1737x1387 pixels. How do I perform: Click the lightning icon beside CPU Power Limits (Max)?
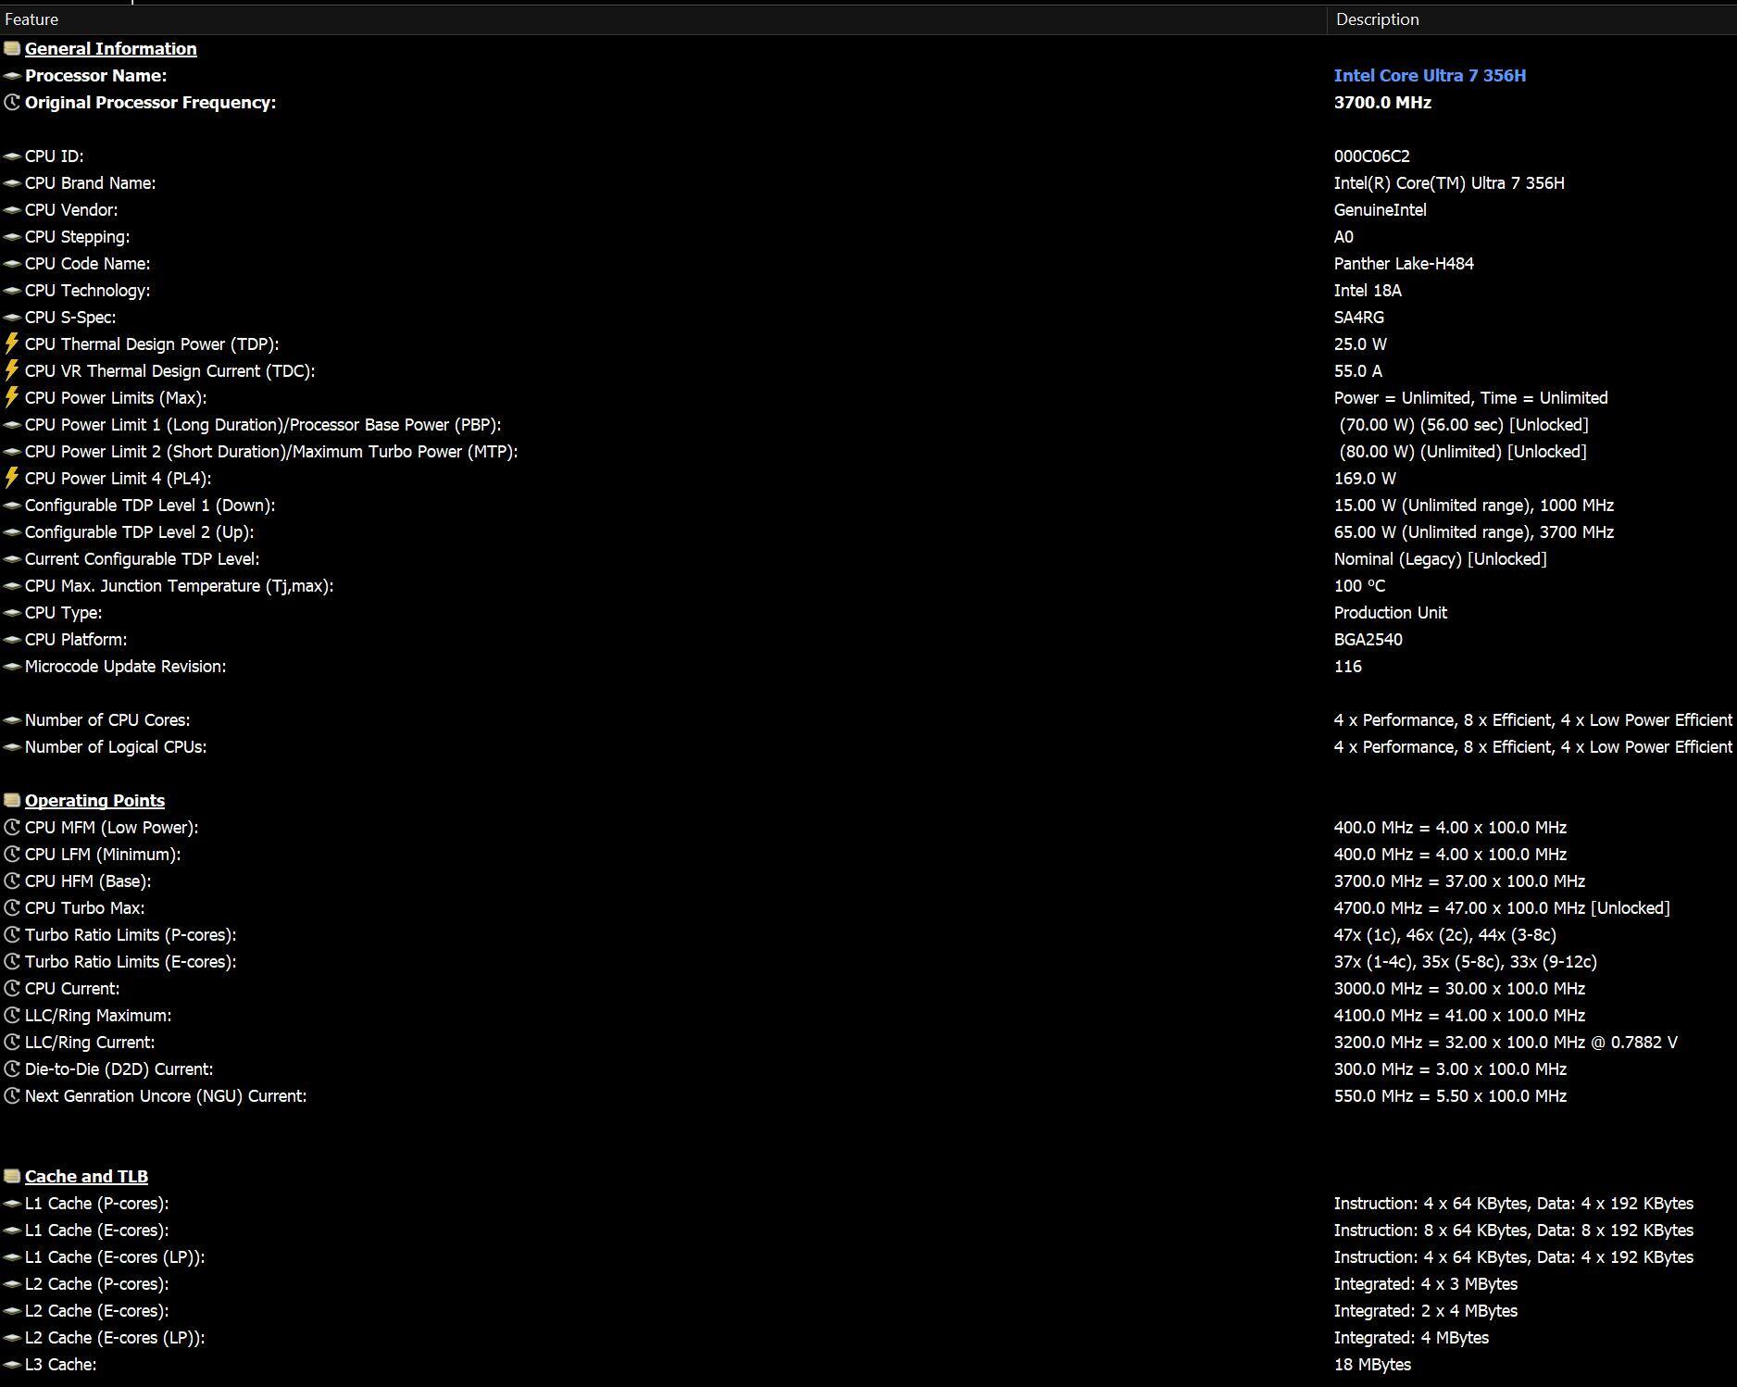pos(12,397)
